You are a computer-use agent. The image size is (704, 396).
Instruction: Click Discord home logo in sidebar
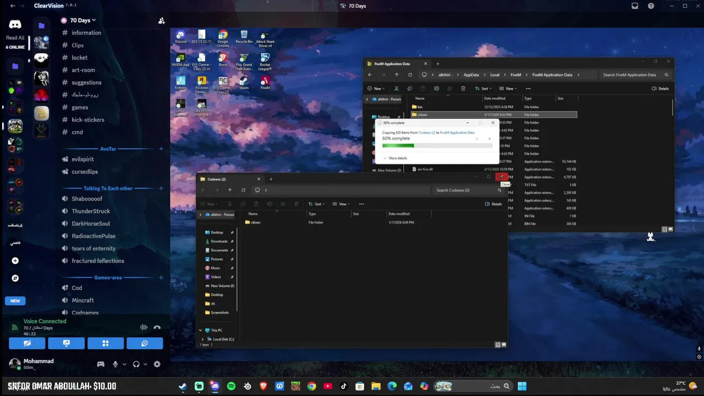tap(15, 24)
